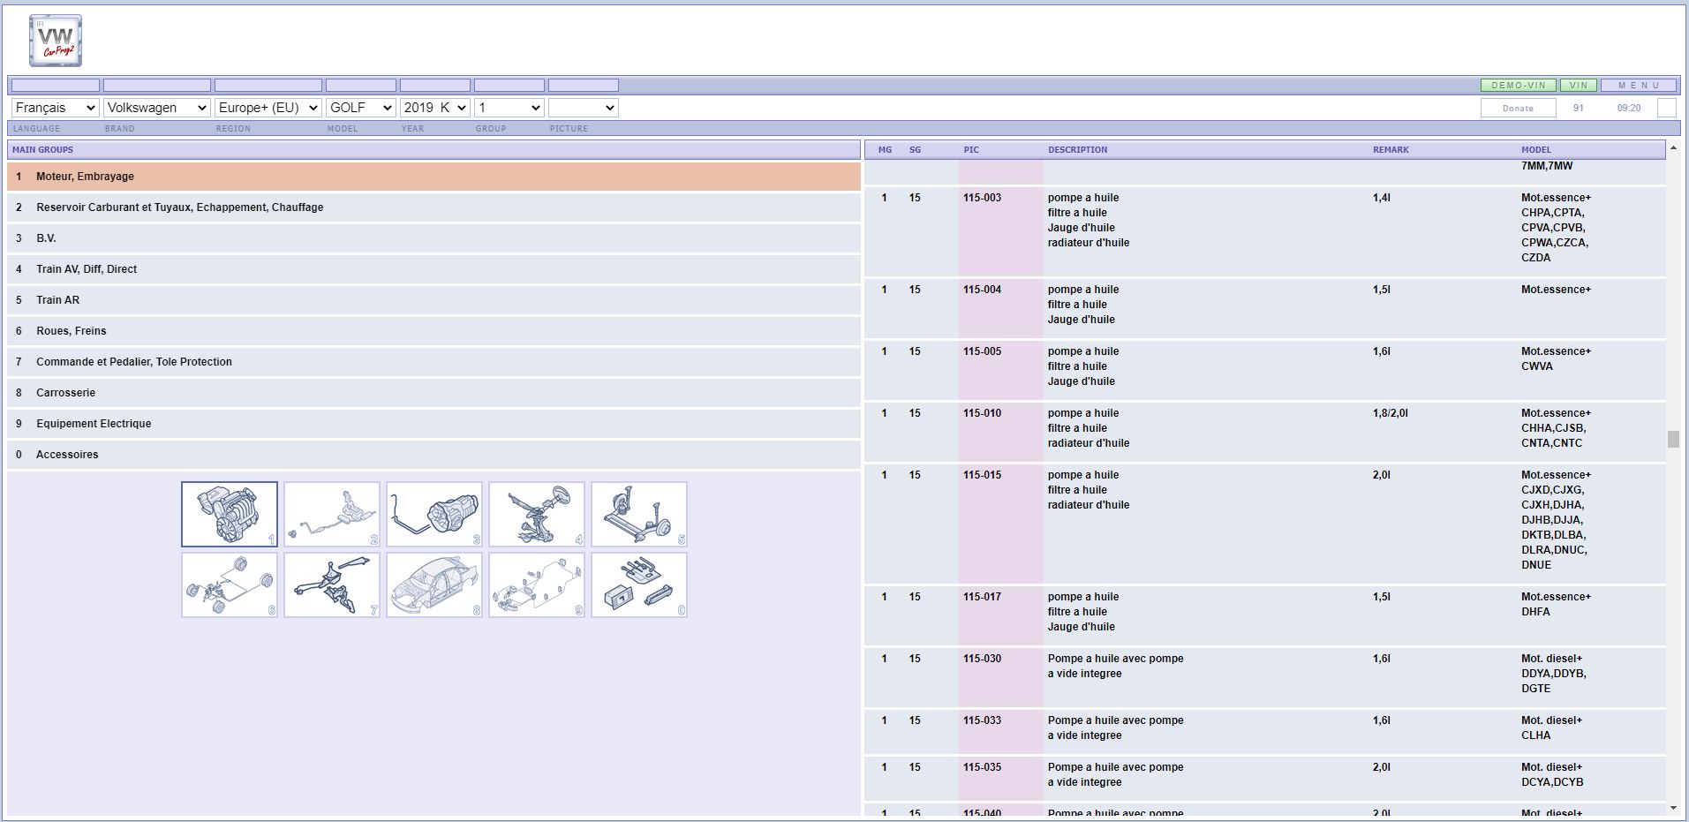Screen dimensions: 1689x822
Task: Click the parts list scrollbar thumb
Action: [x=1674, y=439]
